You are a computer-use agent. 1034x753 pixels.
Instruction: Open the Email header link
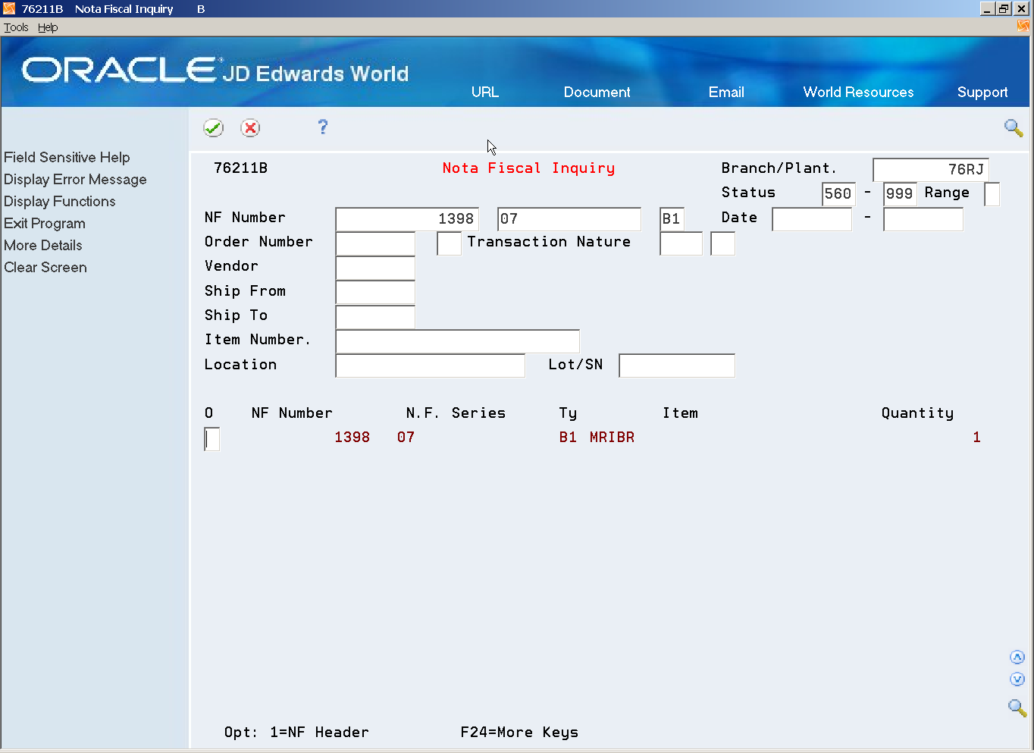[x=726, y=92]
